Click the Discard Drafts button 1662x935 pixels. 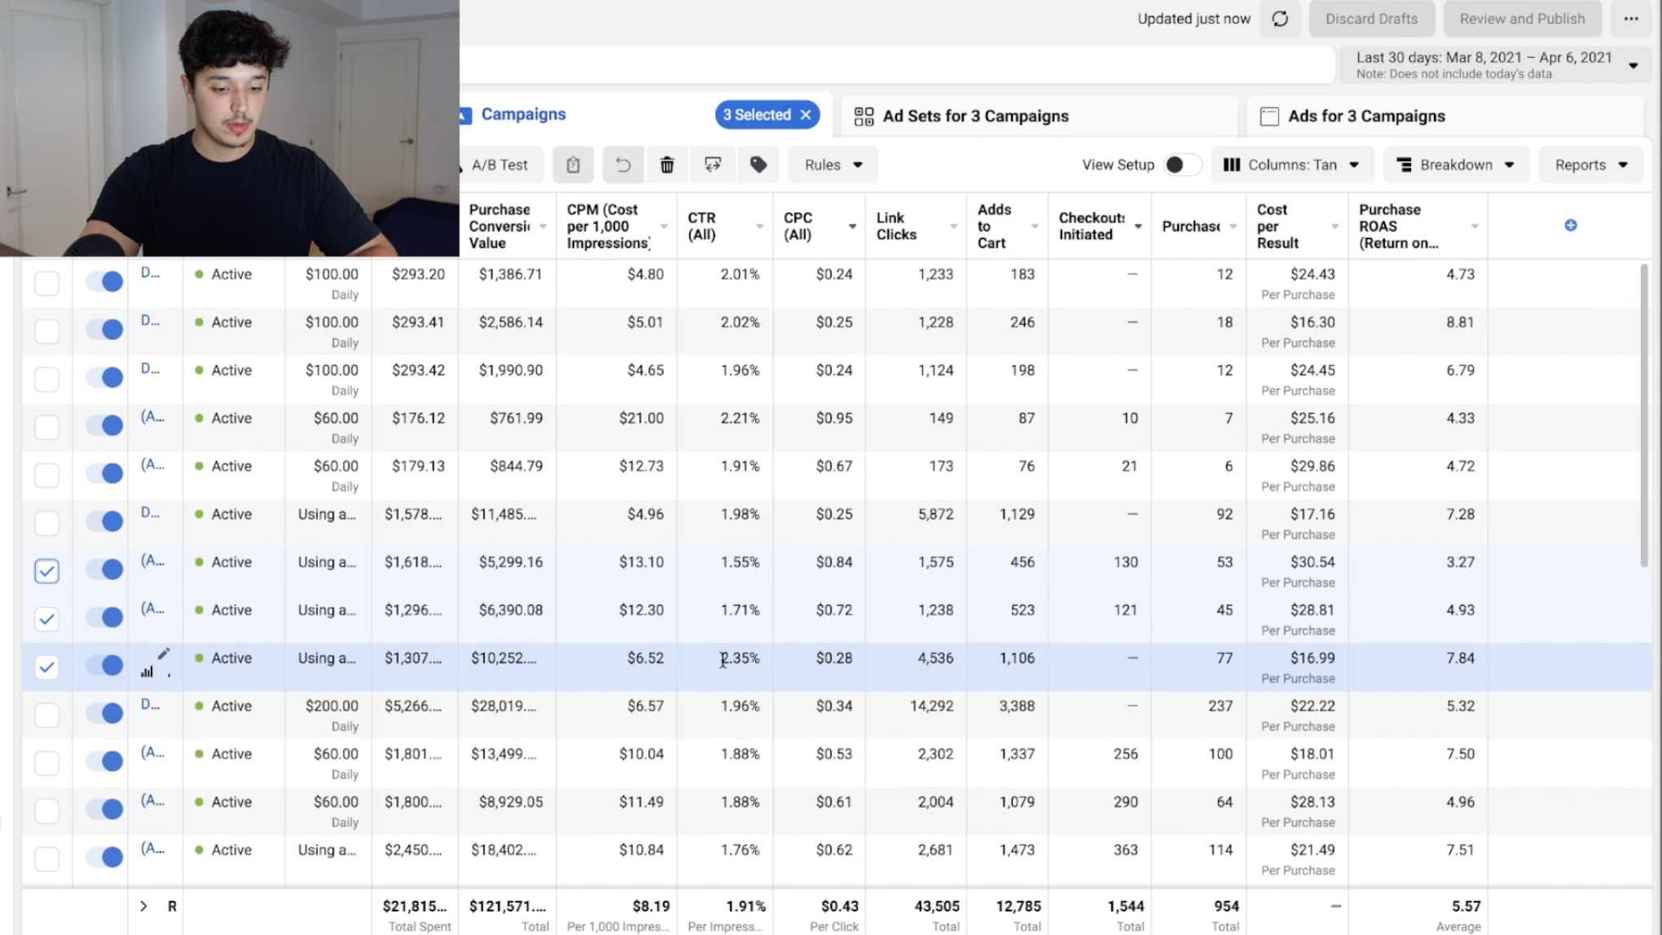pyautogui.click(x=1371, y=19)
